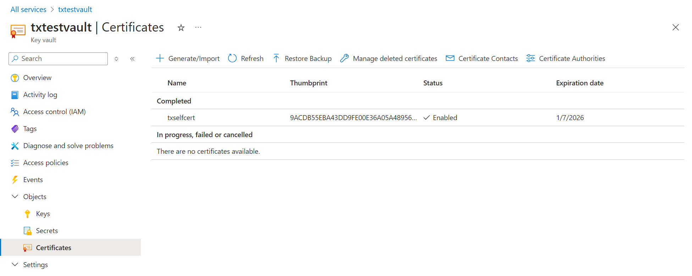Click Restore Backup button label
692x276 pixels.
[x=308, y=59]
